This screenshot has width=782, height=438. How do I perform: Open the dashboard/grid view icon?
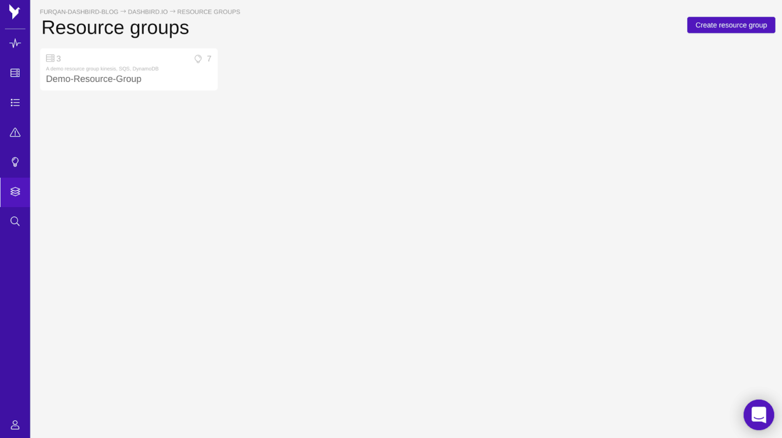tap(15, 72)
